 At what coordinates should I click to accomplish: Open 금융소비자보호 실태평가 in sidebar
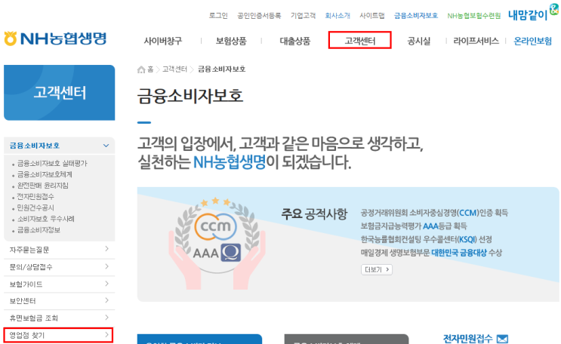click(52, 164)
